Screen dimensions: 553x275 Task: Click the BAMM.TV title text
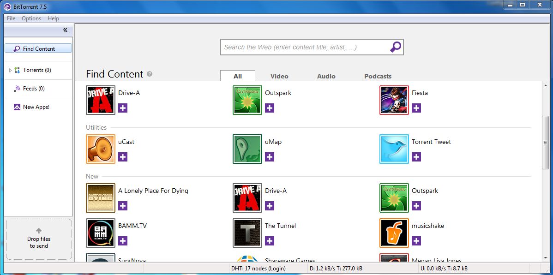point(132,226)
